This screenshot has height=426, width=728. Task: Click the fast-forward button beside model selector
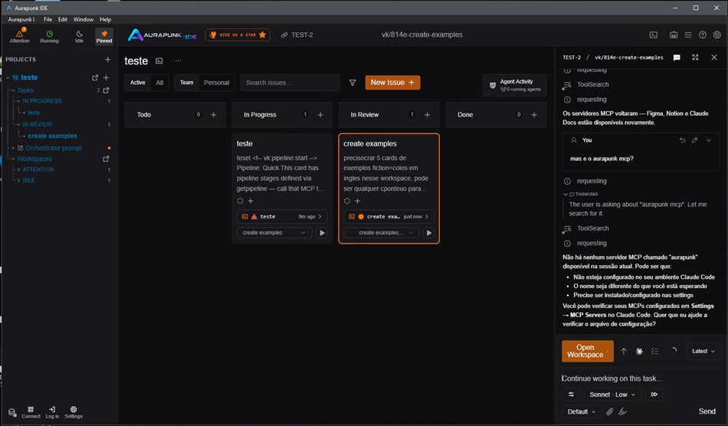pos(654,395)
